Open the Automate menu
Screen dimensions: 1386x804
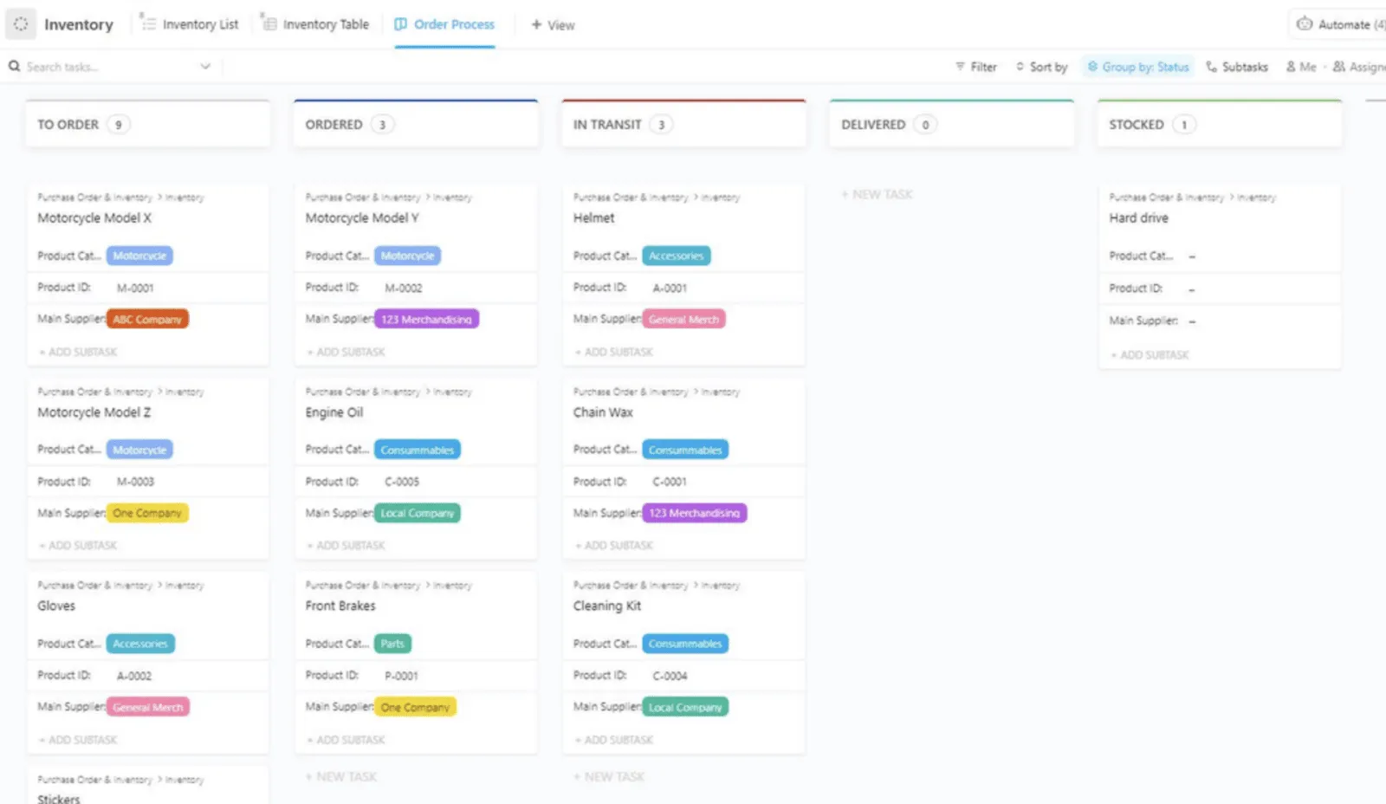click(1340, 24)
